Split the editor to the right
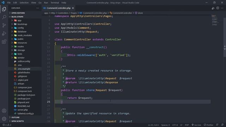 coord(218,8)
